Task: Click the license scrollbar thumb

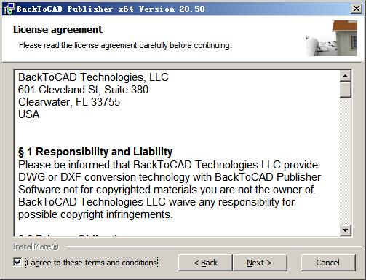Action: click(x=346, y=90)
